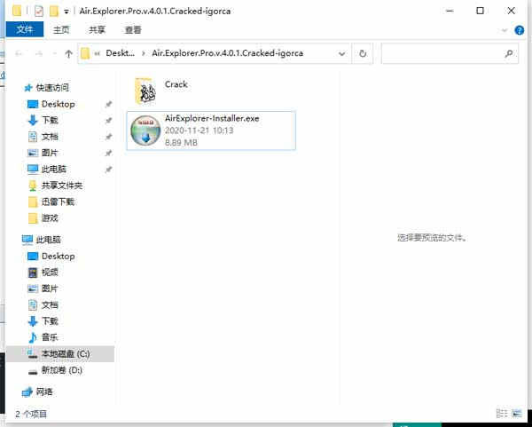Viewport: 532px width, 427px height.
Task: Switch to the 共享 ribbon tab
Action: coord(97,30)
